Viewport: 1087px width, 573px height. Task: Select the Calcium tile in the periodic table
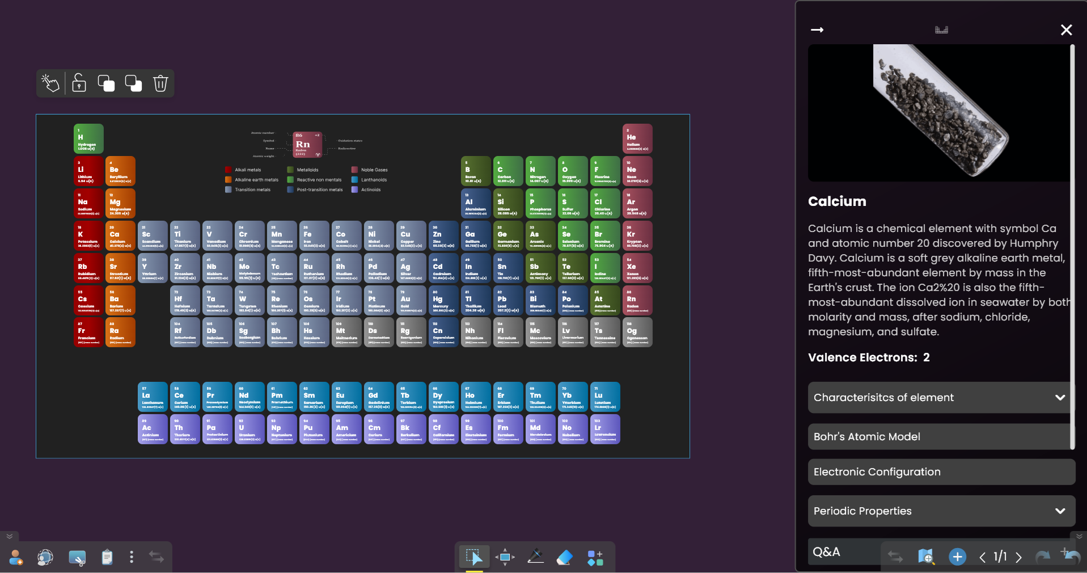[120, 235]
